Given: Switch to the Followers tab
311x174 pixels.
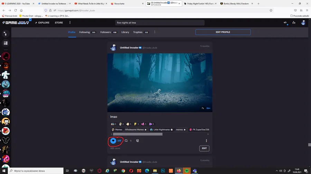Looking at the screenshot, I should pos(109,32).
